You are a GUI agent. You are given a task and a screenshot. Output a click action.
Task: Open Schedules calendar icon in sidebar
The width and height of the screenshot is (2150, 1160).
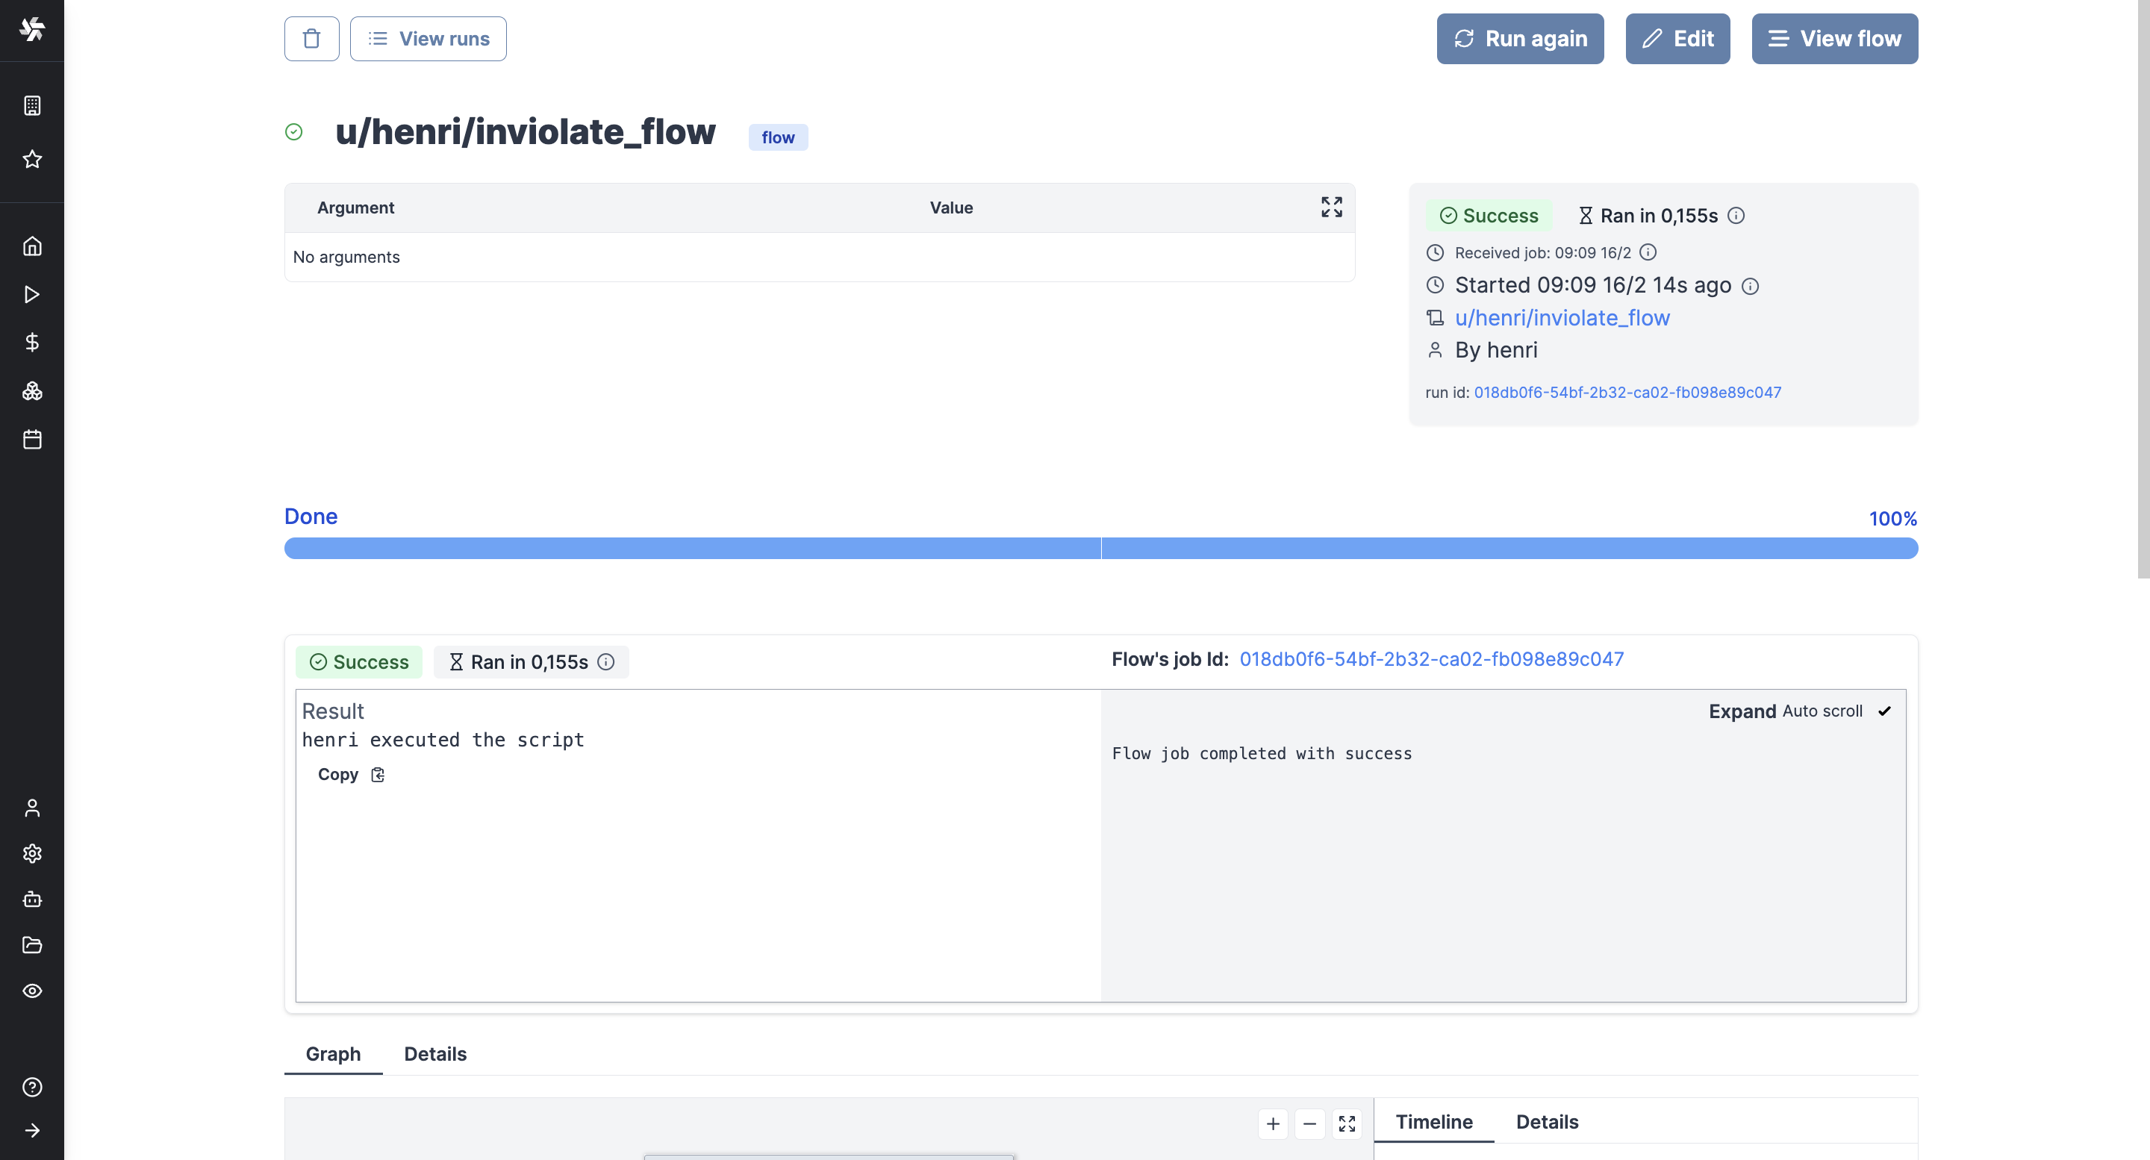coord(31,439)
